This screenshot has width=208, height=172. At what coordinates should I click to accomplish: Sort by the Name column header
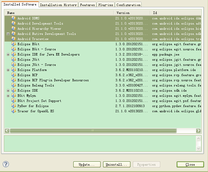(59, 13)
